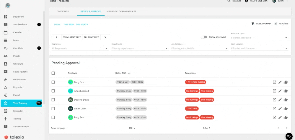295x140 pixels.
Task: Toggle the Show approved switch
Action: pyautogui.click(x=203, y=37)
